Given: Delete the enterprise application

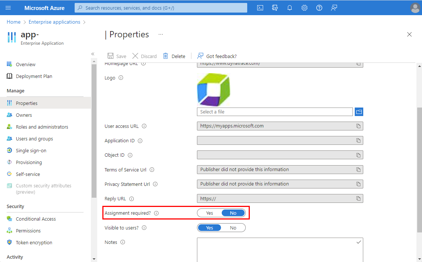Looking at the screenshot, I should tap(174, 56).
